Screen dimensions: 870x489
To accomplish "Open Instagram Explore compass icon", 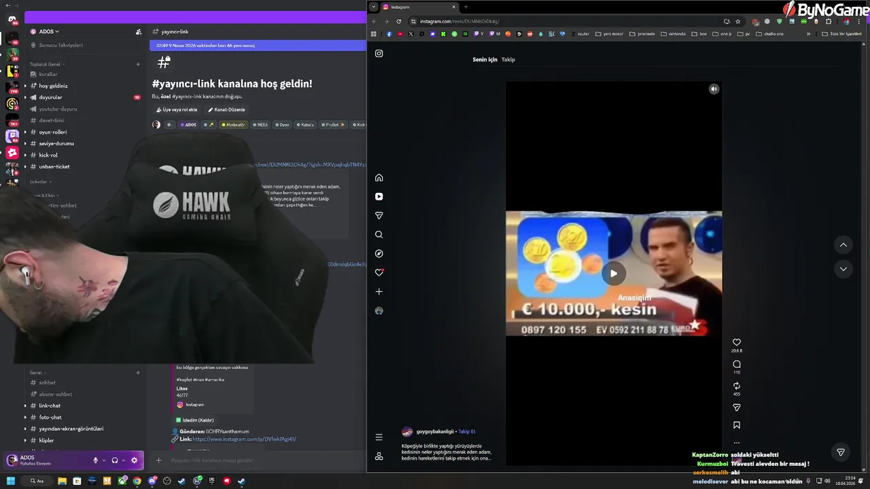I will point(379,254).
